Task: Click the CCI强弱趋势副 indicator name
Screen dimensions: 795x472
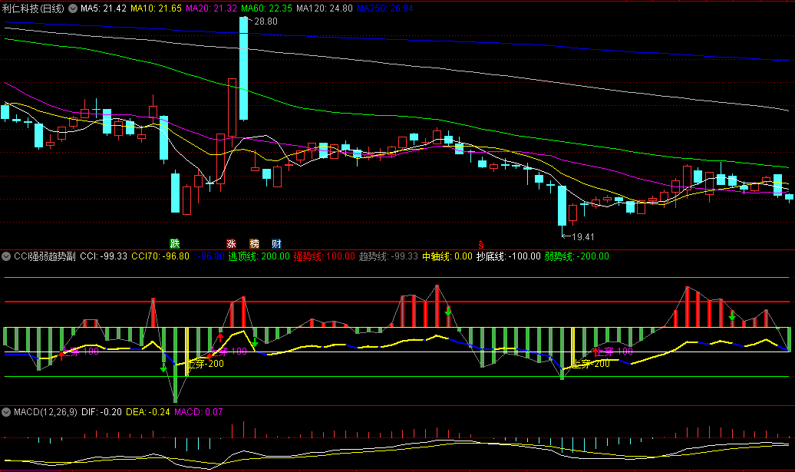Action: point(45,256)
